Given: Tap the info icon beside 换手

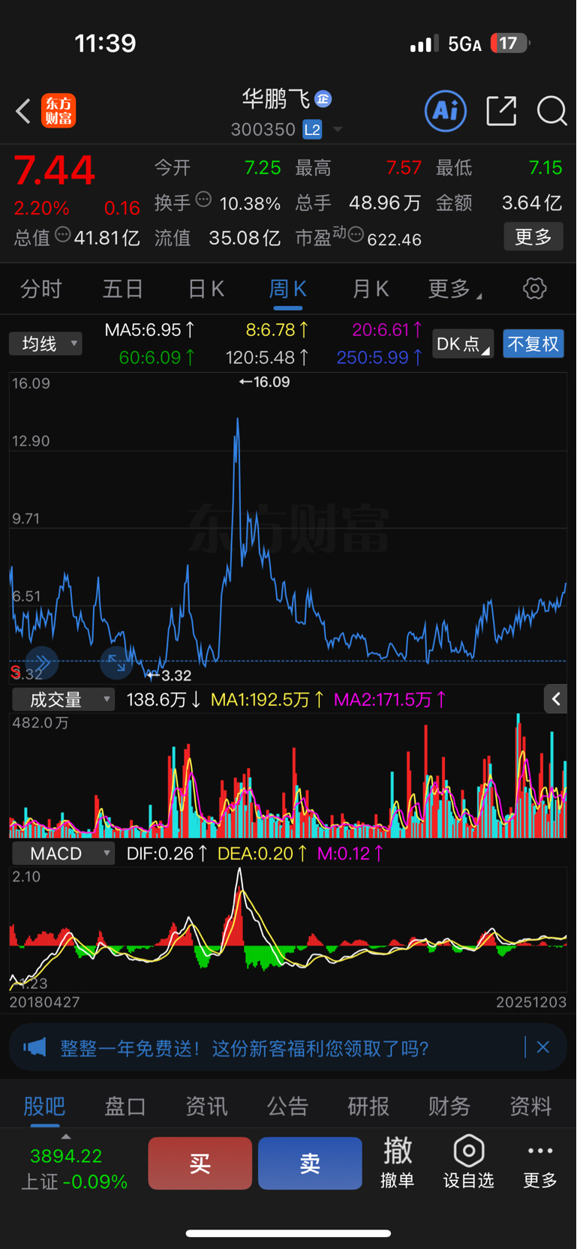Looking at the screenshot, I should pos(203,200).
